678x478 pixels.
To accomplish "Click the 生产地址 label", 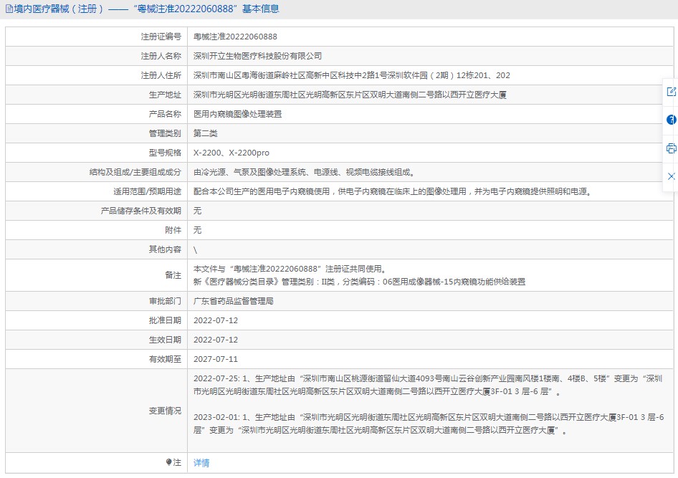I will [x=165, y=95].
